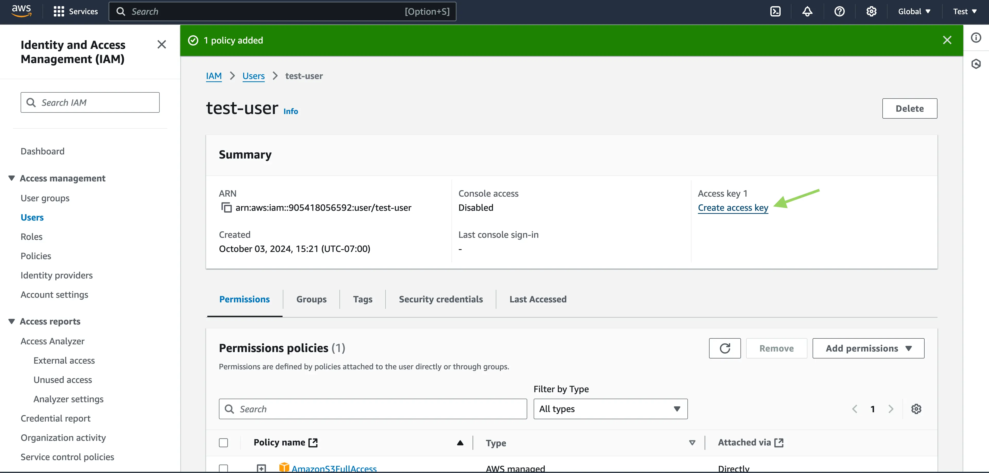Viewport: 989px width, 473px height.
Task: Open CloudShell from the top navigation bar
Action: coord(775,12)
